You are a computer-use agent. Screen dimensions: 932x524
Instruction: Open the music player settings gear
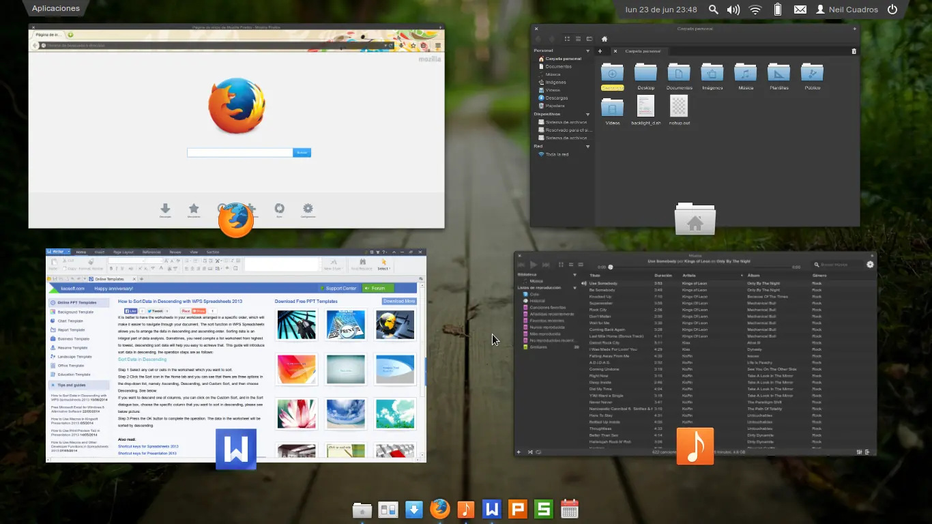click(870, 265)
